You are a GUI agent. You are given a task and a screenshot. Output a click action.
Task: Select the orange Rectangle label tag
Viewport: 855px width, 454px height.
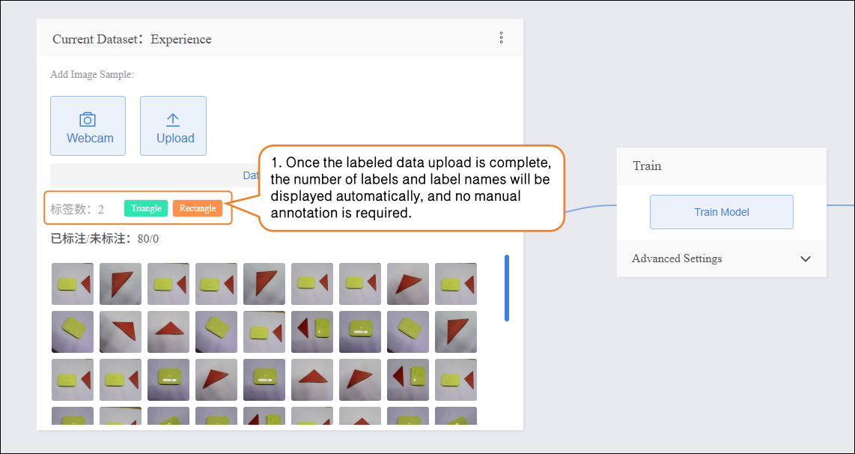point(198,208)
